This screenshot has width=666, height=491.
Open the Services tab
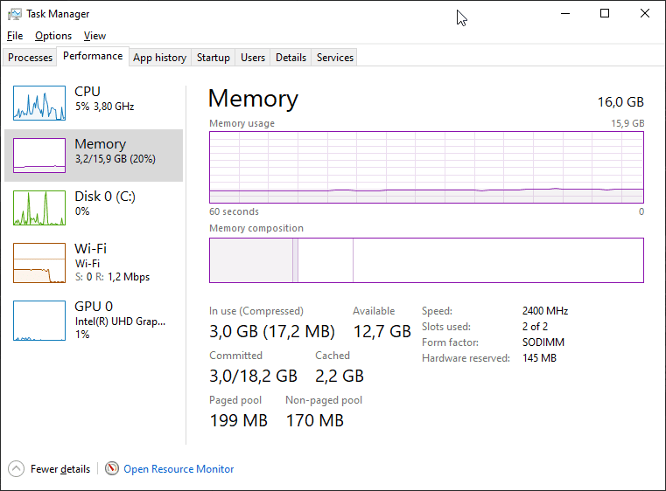(x=335, y=58)
